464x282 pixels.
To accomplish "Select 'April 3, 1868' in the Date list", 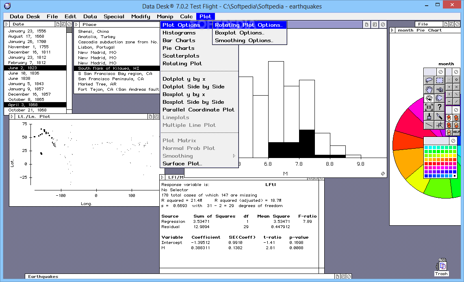I will click(35, 105).
